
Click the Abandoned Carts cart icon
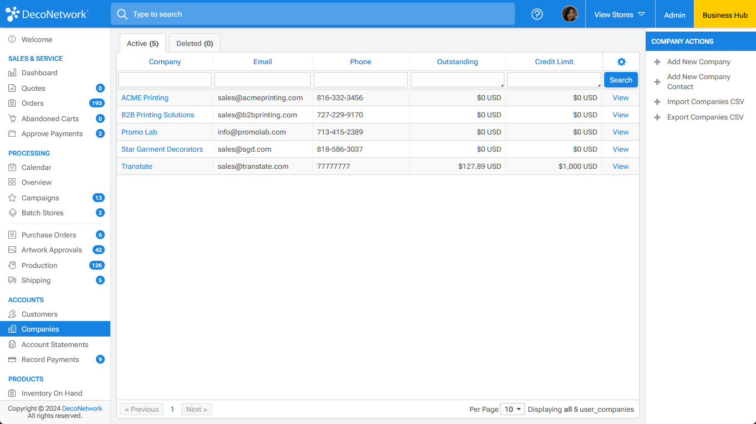click(x=12, y=118)
